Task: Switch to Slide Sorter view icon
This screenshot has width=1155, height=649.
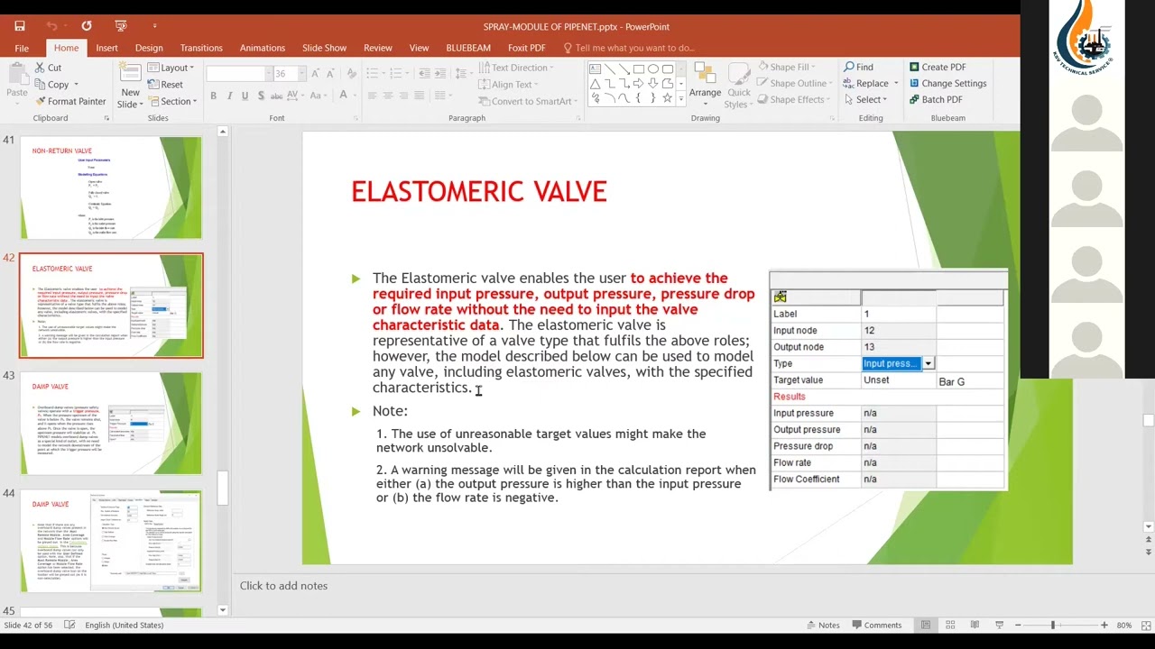Action: click(950, 625)
